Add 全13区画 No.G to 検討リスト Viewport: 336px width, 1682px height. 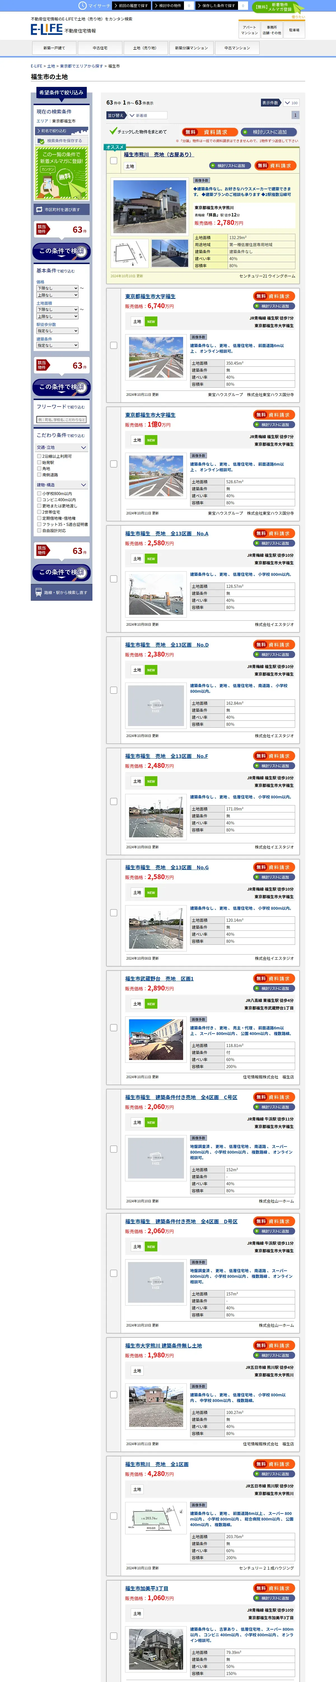click(x=274, y=877)
